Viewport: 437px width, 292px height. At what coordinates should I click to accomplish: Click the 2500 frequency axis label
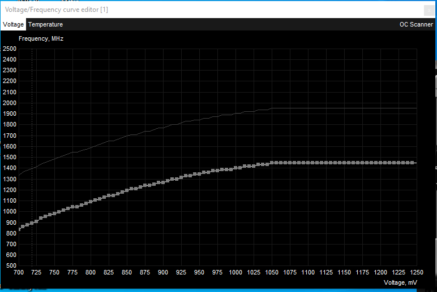(x=10, y=49)
